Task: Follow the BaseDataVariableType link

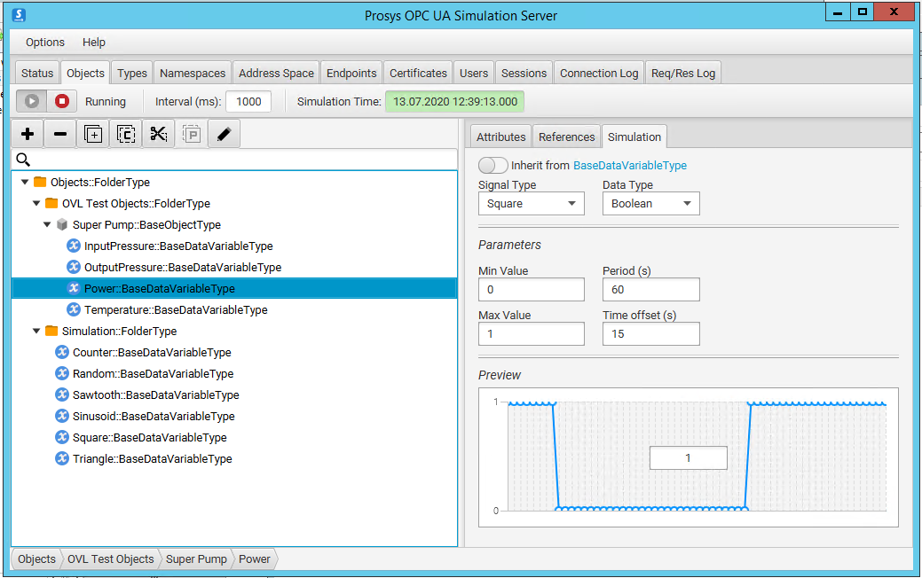Action: pyautogui.click(x=630, y=166)
